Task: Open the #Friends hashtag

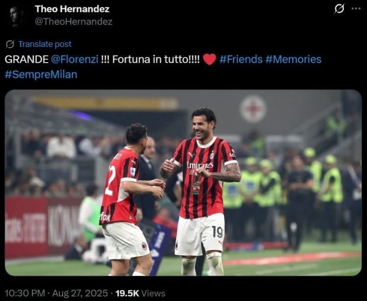Action: [x=241, y=59]
